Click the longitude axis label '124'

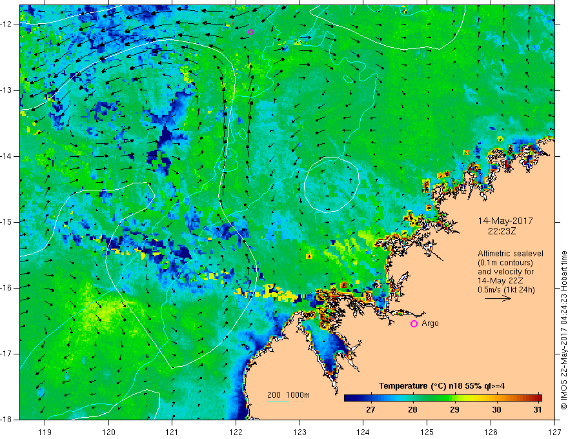click(x=363, y=432)
